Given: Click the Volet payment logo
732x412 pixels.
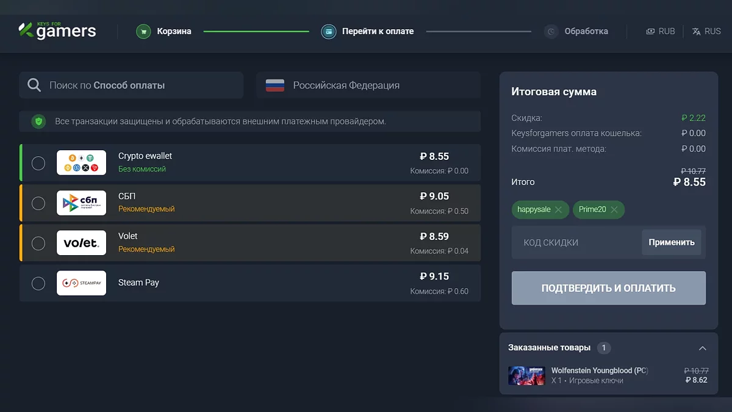Looking at the screenshot, I should pos(81,243).
